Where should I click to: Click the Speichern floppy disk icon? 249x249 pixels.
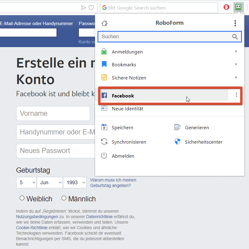(x=104, y=127)
